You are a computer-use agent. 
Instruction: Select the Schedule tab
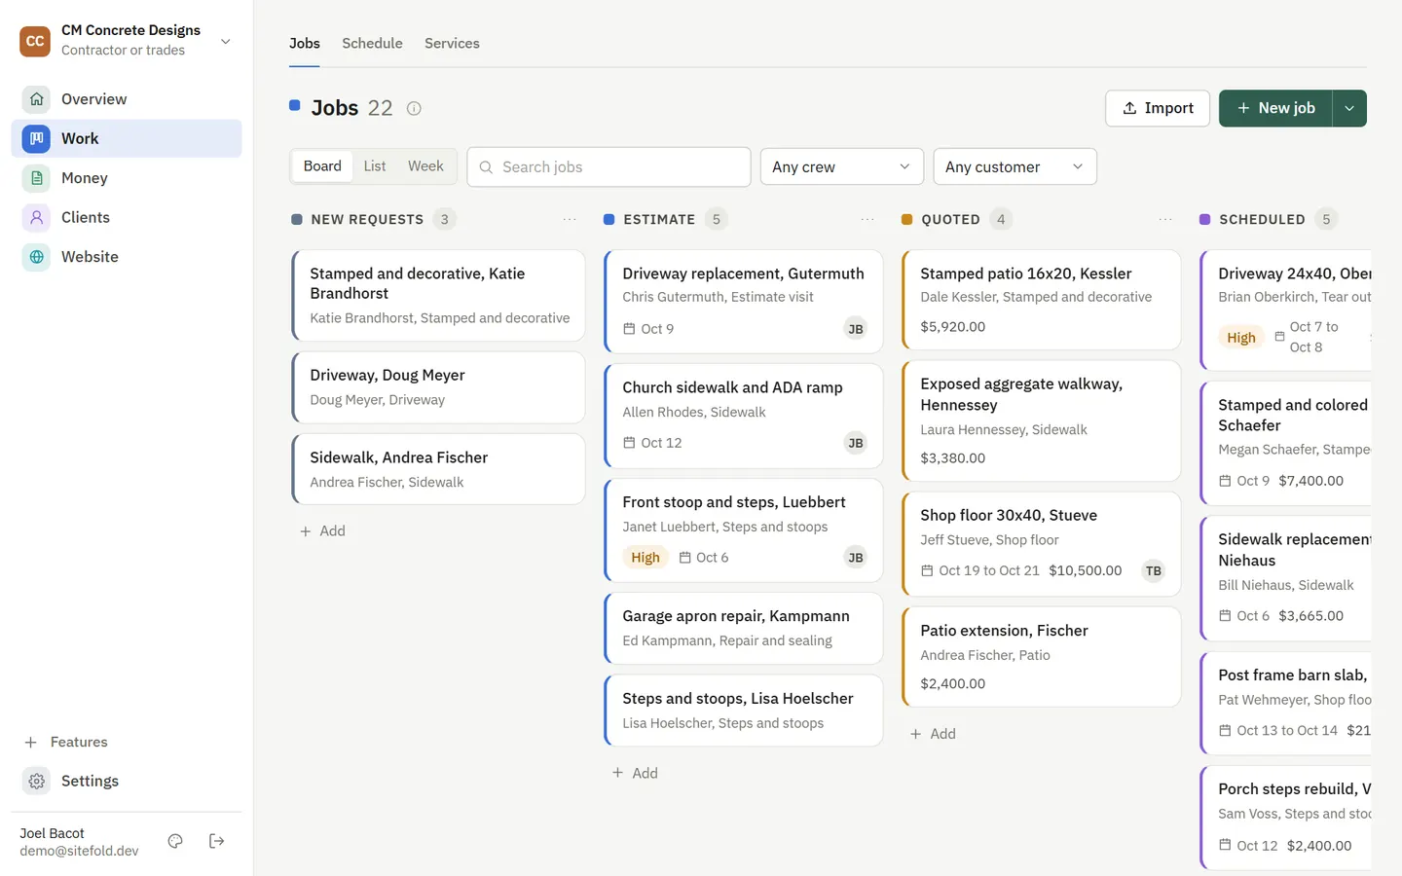372,44
